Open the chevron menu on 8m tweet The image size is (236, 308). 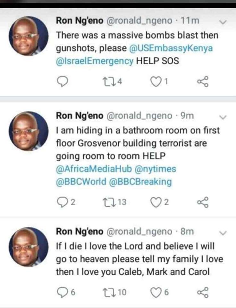(223, 233)
